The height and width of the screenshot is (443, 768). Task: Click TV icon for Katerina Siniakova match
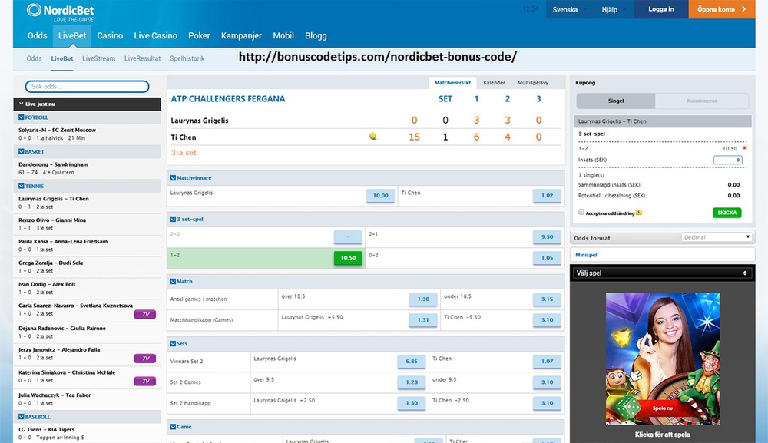(145, 382)
